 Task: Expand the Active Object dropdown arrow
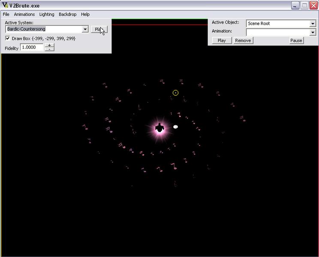point(313,24)
